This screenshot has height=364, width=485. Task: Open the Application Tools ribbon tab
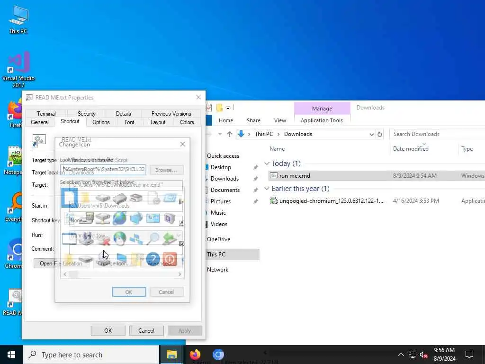pos(322,120)
